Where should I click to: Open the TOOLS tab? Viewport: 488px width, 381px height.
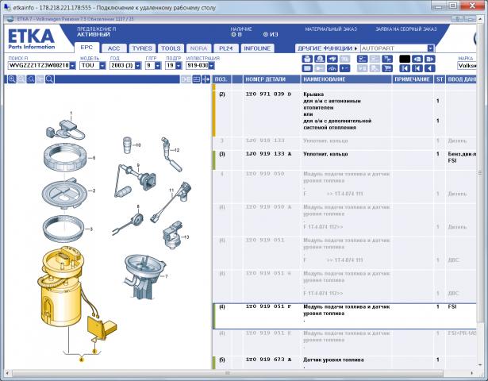171,48
